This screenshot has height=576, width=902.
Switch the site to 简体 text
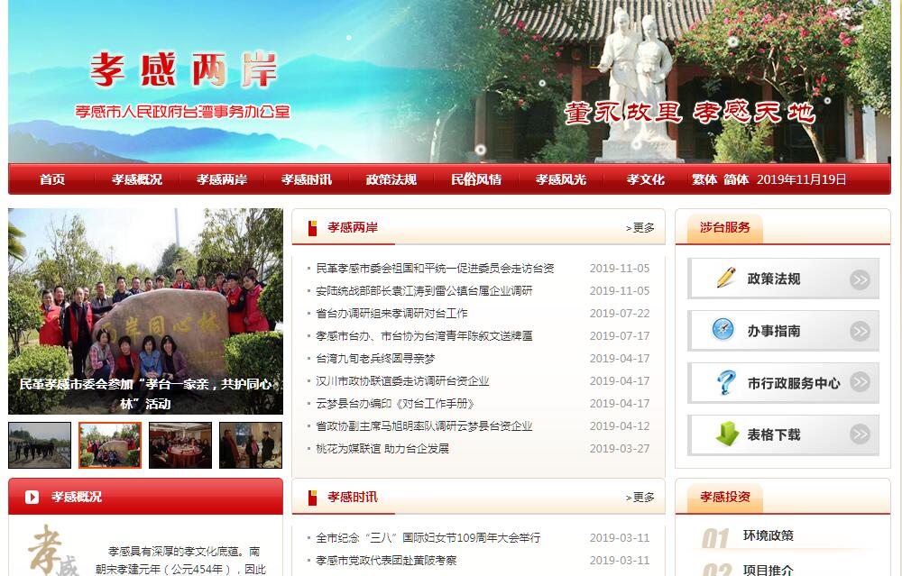pos(736,179)
